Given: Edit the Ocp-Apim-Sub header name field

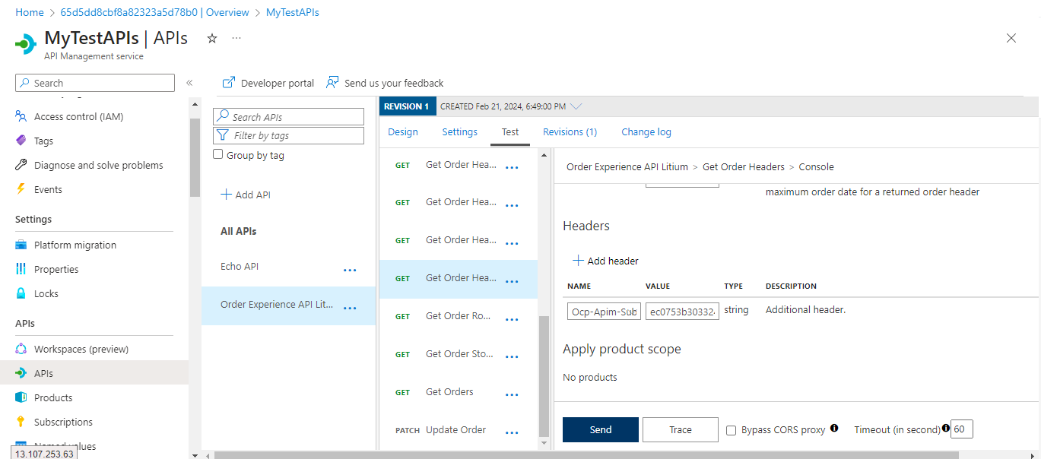Looking at the screenshot, I should [x=604, y=312].
